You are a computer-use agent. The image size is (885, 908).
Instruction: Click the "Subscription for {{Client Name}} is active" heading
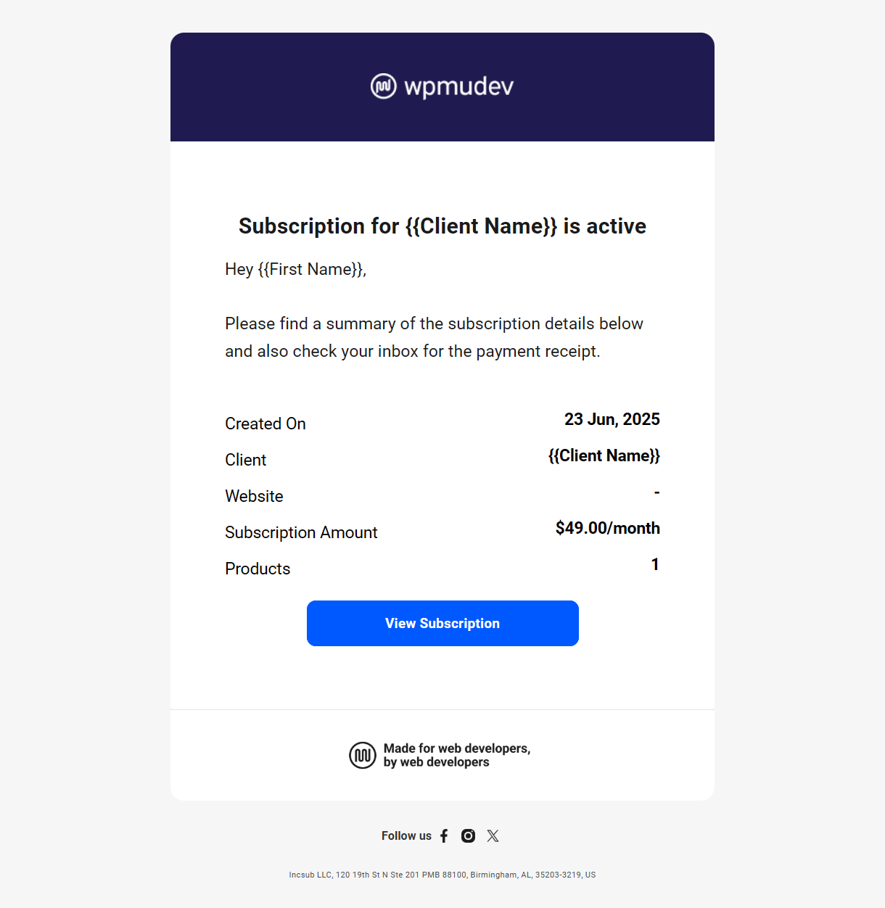(x=442, y=226)
